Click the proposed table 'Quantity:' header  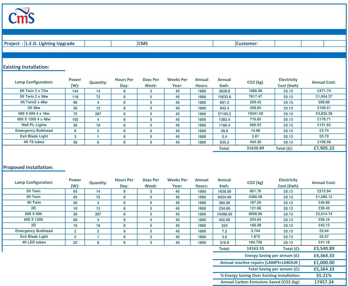click(x=98, y=183)
